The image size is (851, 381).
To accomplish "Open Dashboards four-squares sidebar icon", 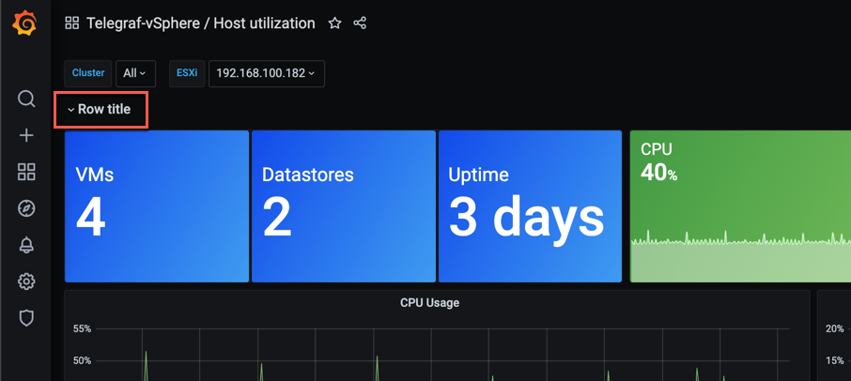I will [x=26, y=172].
